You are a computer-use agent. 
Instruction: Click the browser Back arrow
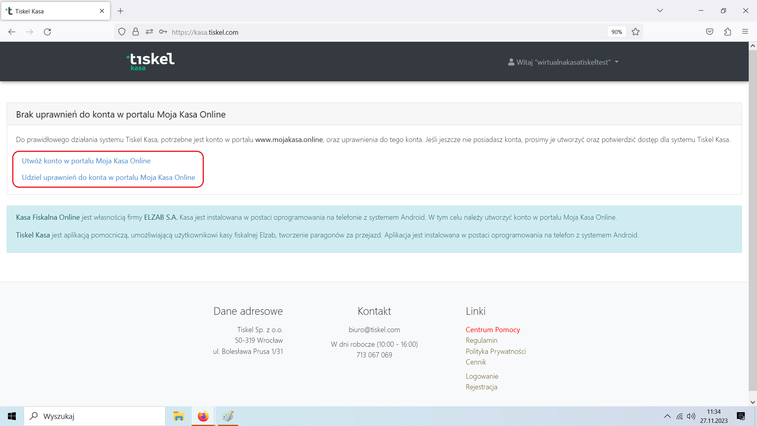pos(12,32)
